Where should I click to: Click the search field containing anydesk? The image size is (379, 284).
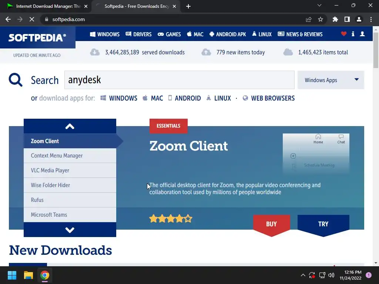tap(180, 80)
